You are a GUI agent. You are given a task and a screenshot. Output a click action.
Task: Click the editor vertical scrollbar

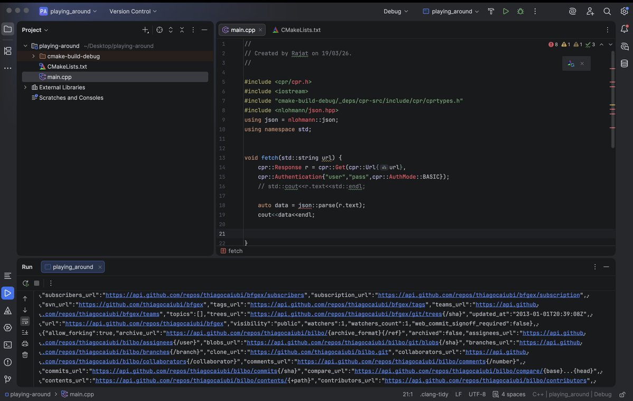point(613,100)
